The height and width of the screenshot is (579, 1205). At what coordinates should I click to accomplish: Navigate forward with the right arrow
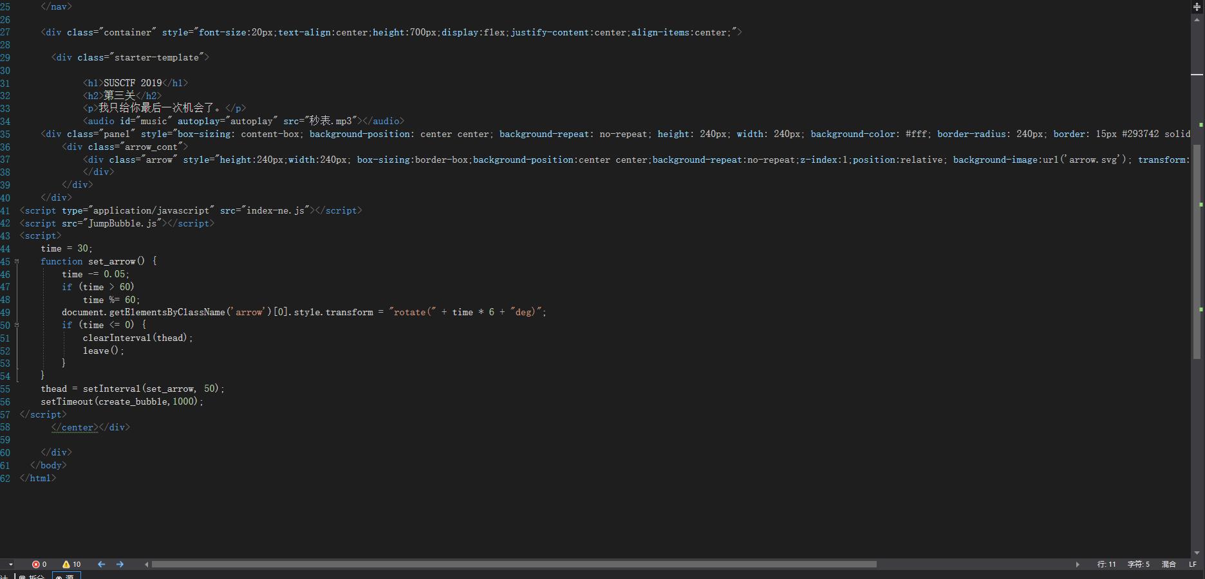coord(120,564)
